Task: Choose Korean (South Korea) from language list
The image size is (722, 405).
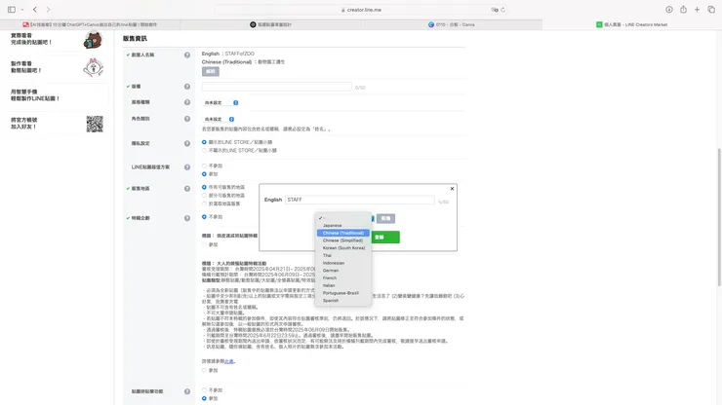Action: pyautogui.click(x=343, y=248)
